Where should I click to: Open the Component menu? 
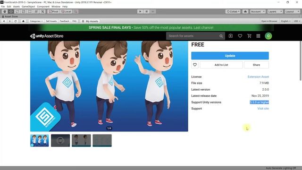coord(43,7)
